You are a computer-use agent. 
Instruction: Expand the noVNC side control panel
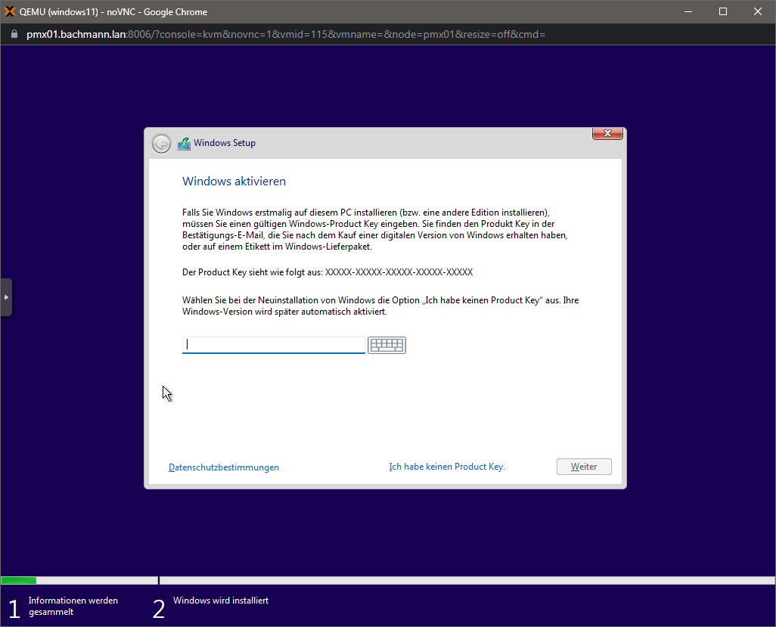coord(6,297)
